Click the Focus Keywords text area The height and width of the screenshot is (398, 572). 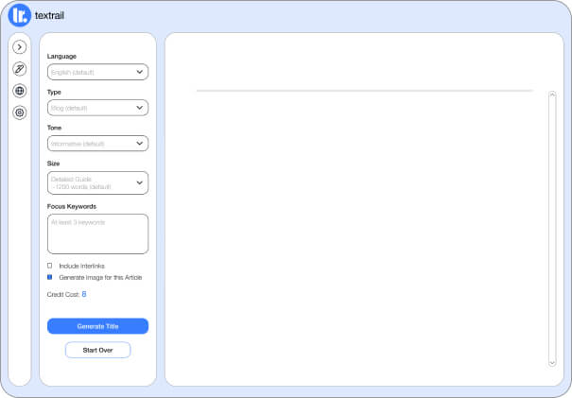click(97, 234)
